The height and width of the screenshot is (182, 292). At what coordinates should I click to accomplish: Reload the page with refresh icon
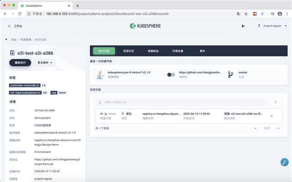pos(20,14)
